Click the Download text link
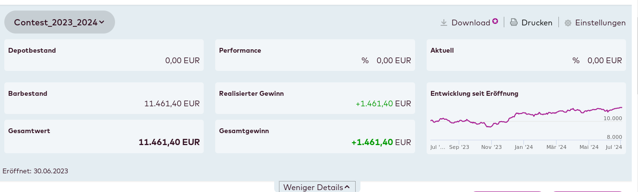 [471, 23]
